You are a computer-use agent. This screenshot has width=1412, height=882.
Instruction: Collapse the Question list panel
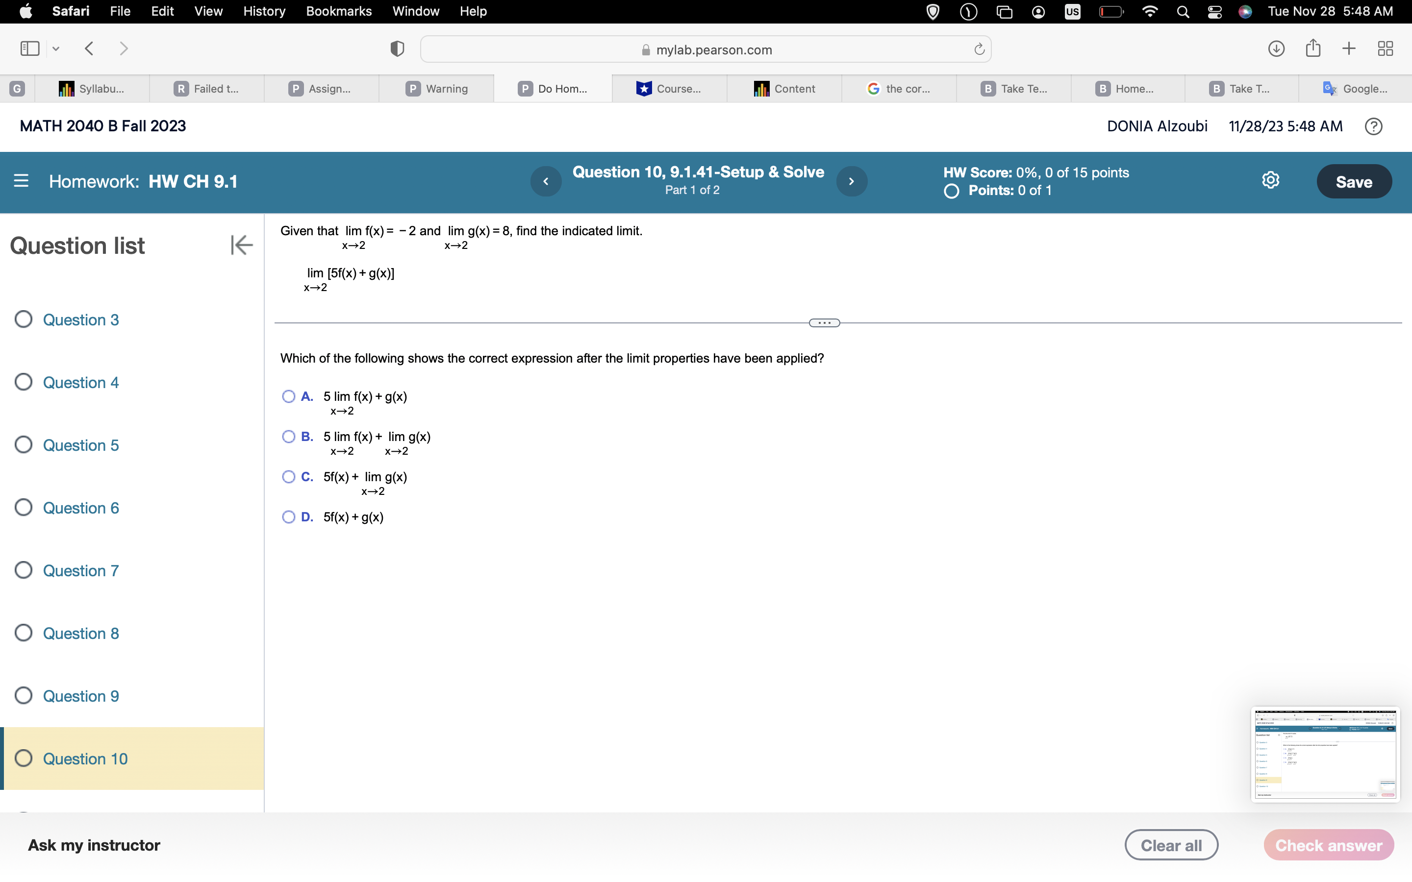(241, 245)
